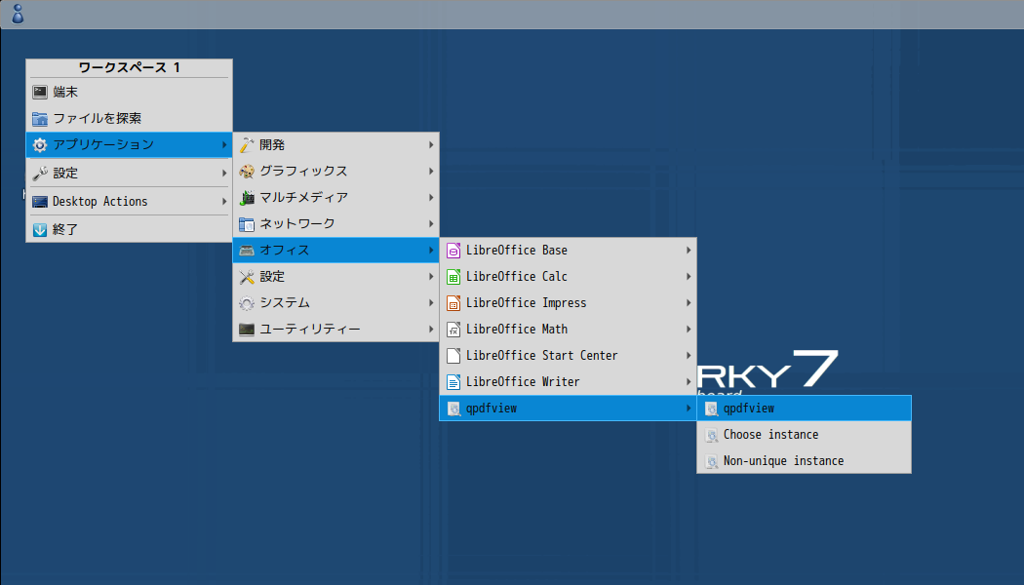The width and height of the screenshot is (1024, 585).
Task: Open the 端末 terminal entry
Action: pos(130,92)
